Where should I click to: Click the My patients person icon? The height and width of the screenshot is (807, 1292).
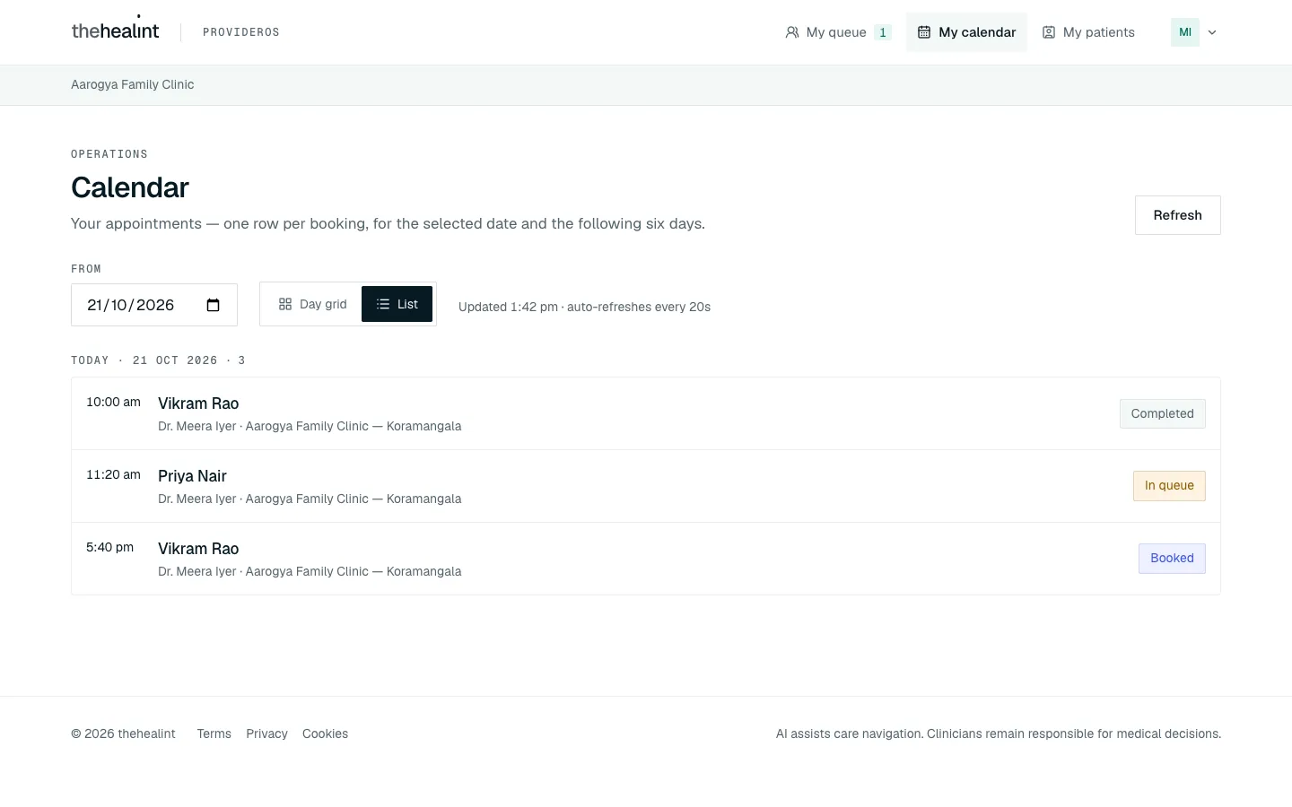(x=1049, y=32)
